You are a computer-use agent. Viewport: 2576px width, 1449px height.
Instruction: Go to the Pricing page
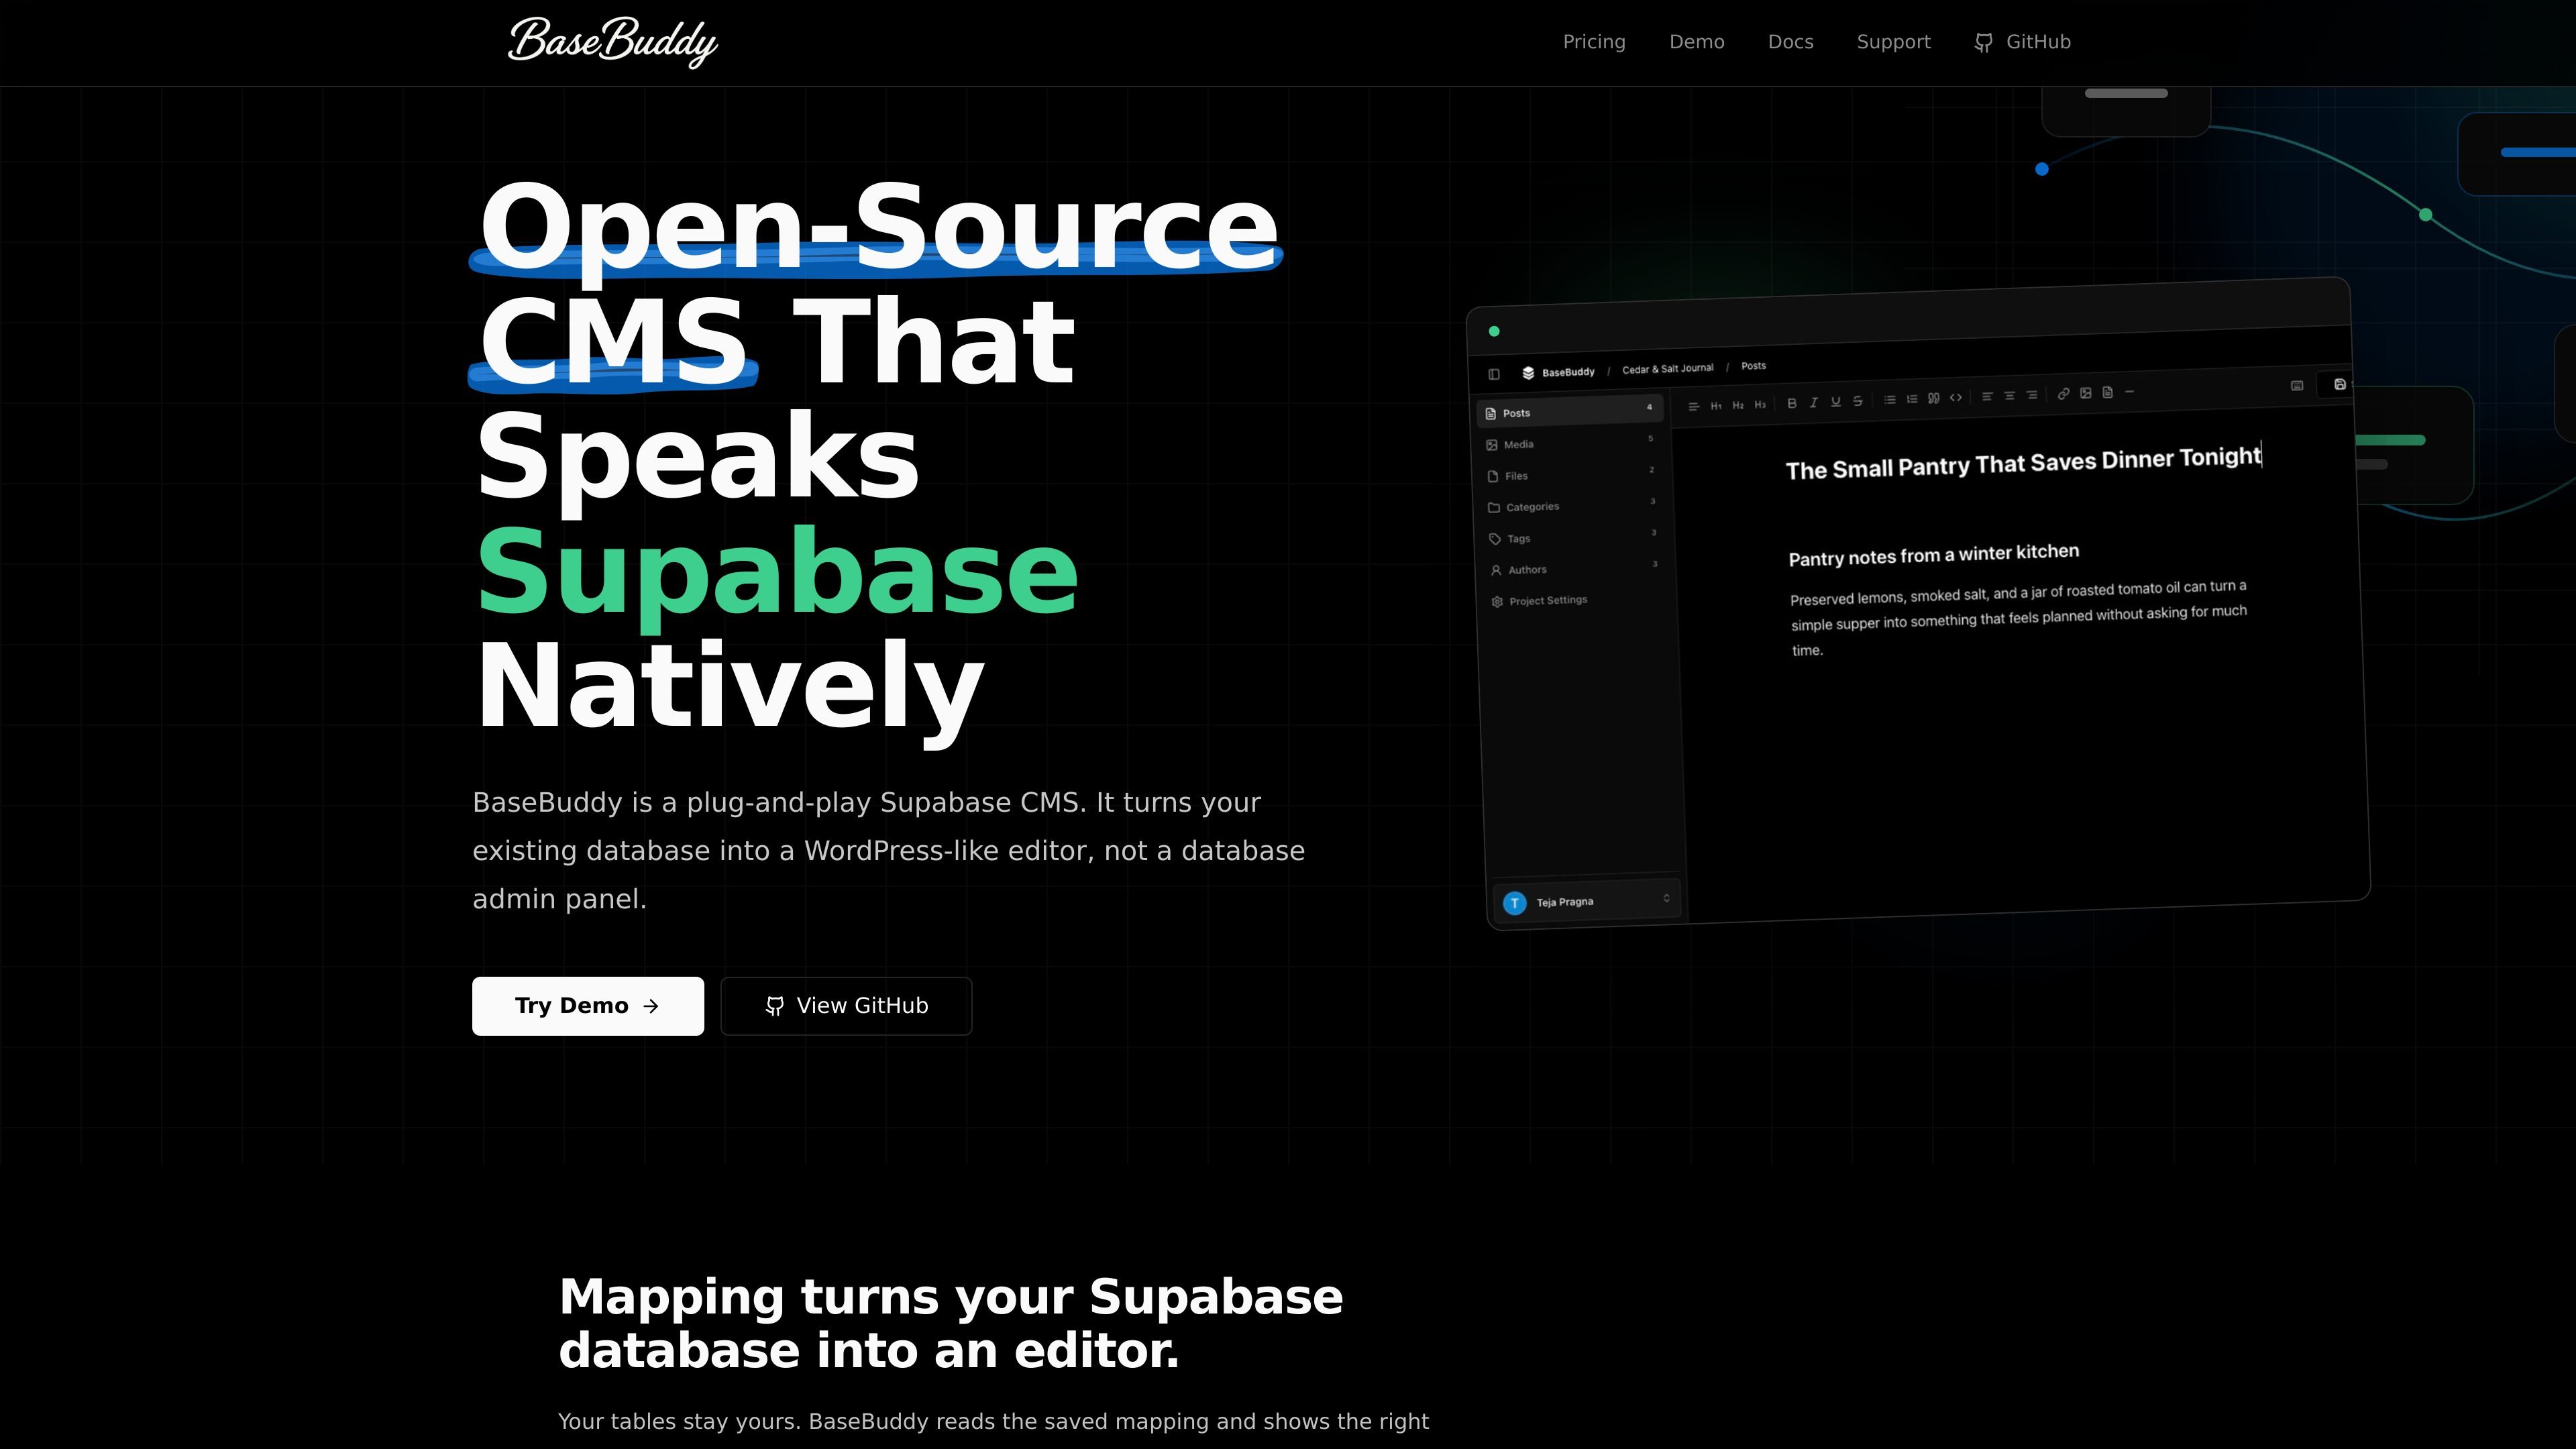(x=1594, y=42)
